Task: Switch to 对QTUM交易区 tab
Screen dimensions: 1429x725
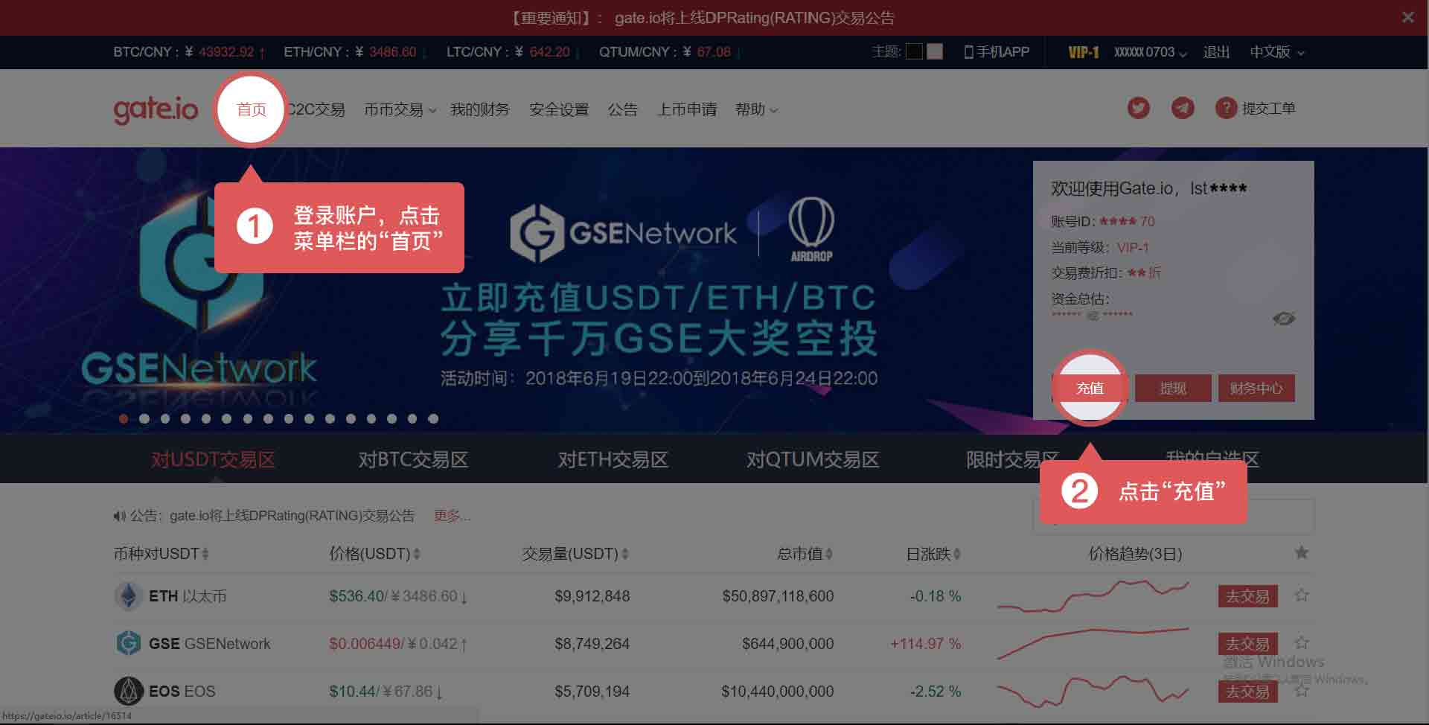Action: [x=813, y=459]
